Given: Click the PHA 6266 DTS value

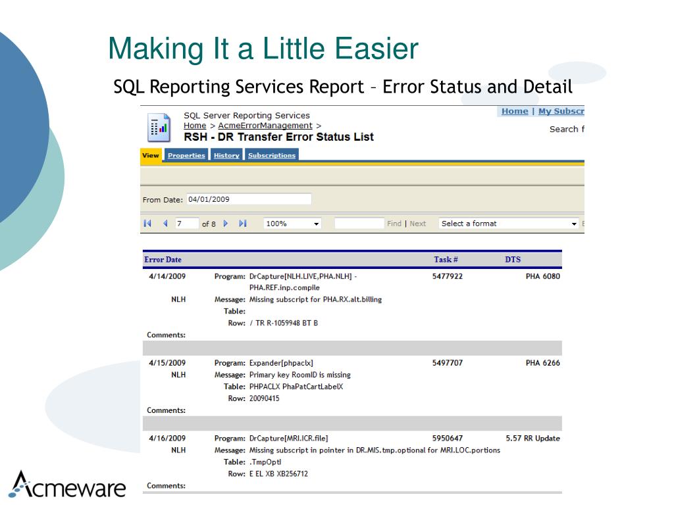Looking at the screenshot, I should [x=543, y=363].
